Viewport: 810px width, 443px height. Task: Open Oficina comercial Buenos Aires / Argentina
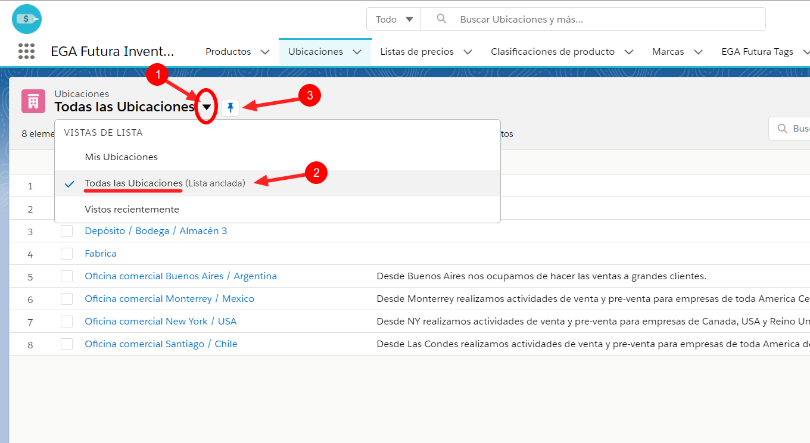pos(180,276)
